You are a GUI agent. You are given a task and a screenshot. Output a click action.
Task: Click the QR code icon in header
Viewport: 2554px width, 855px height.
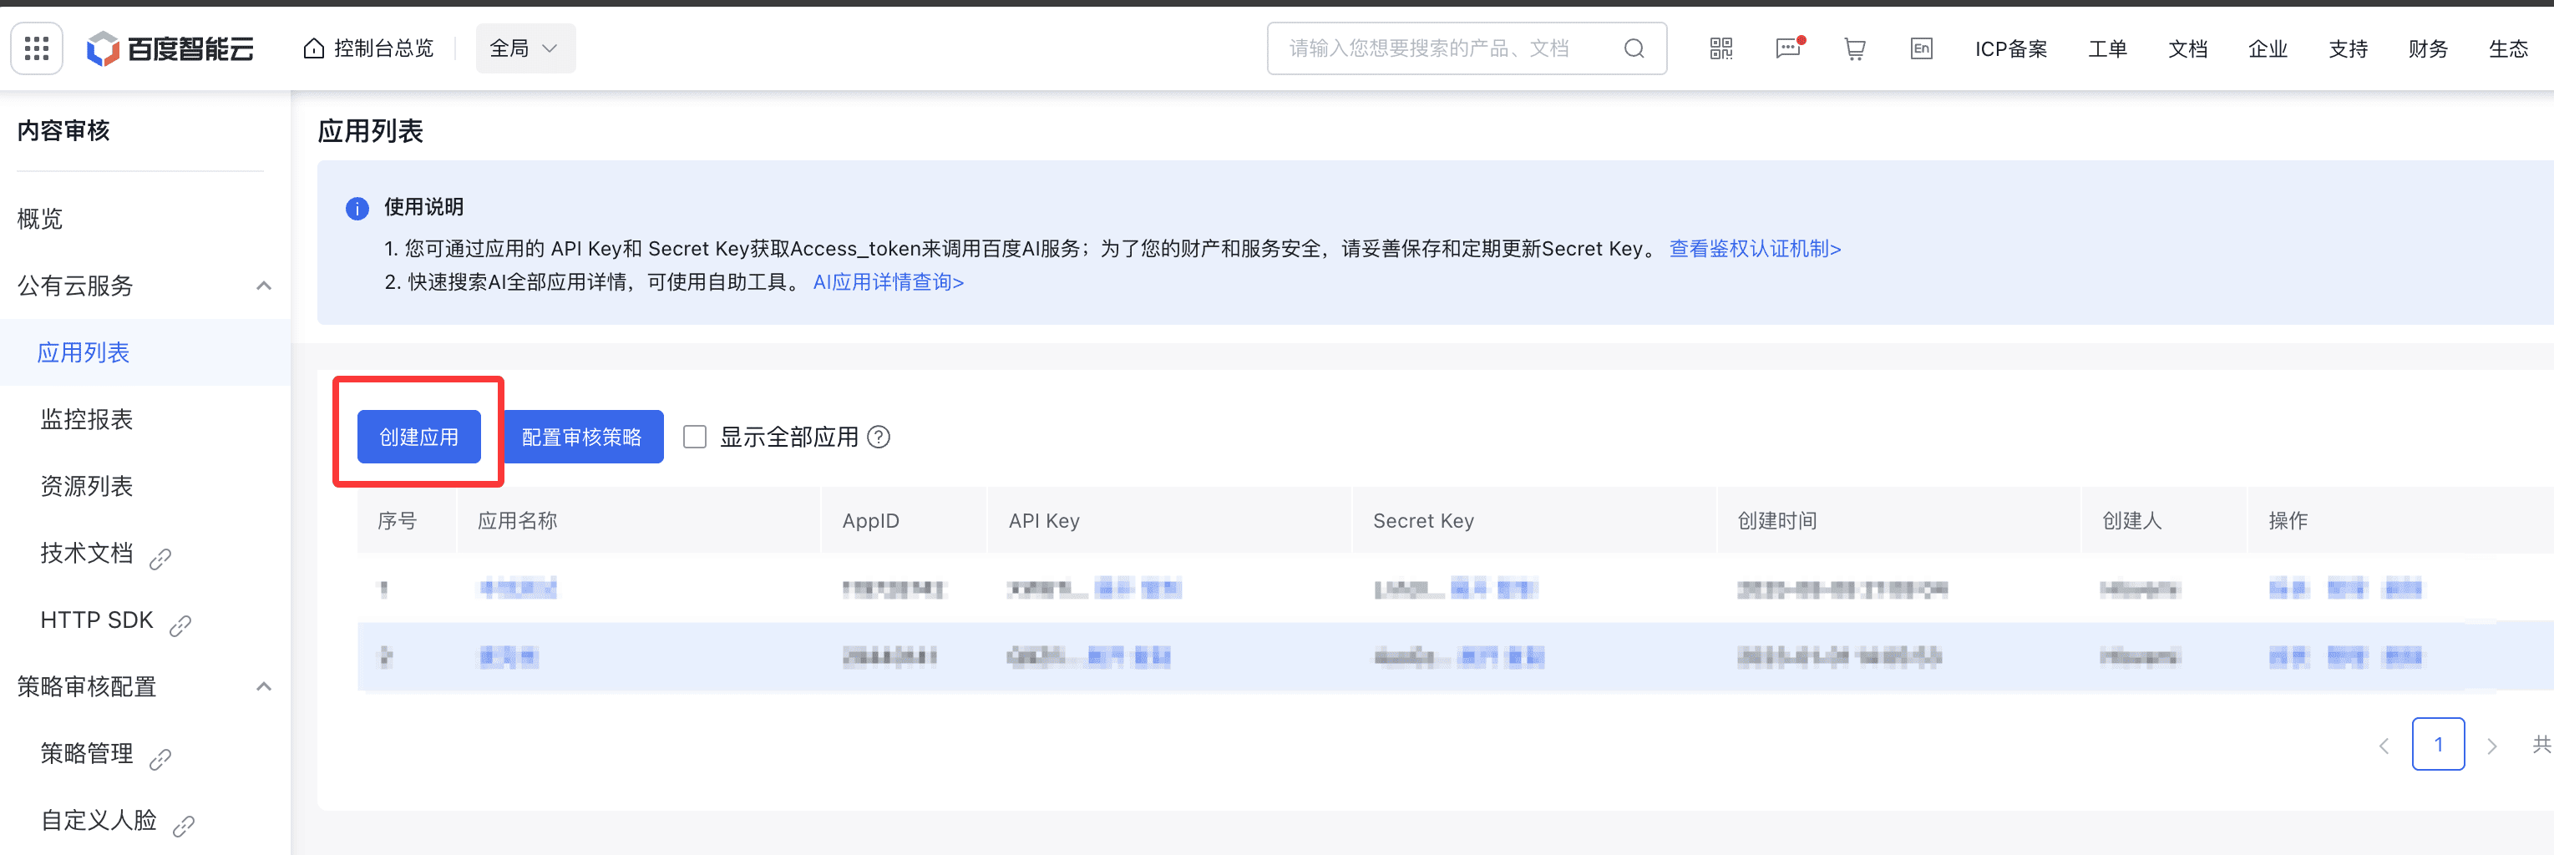[1720, 48]
